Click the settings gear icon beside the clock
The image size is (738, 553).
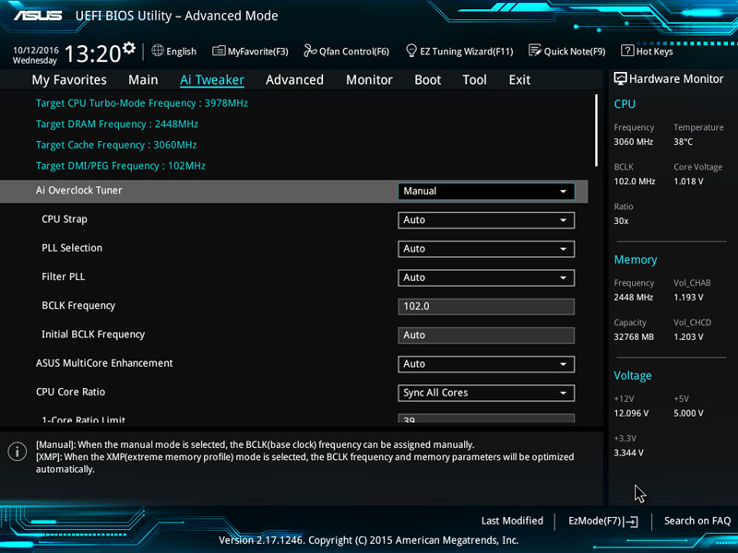(x=128, y=48)
